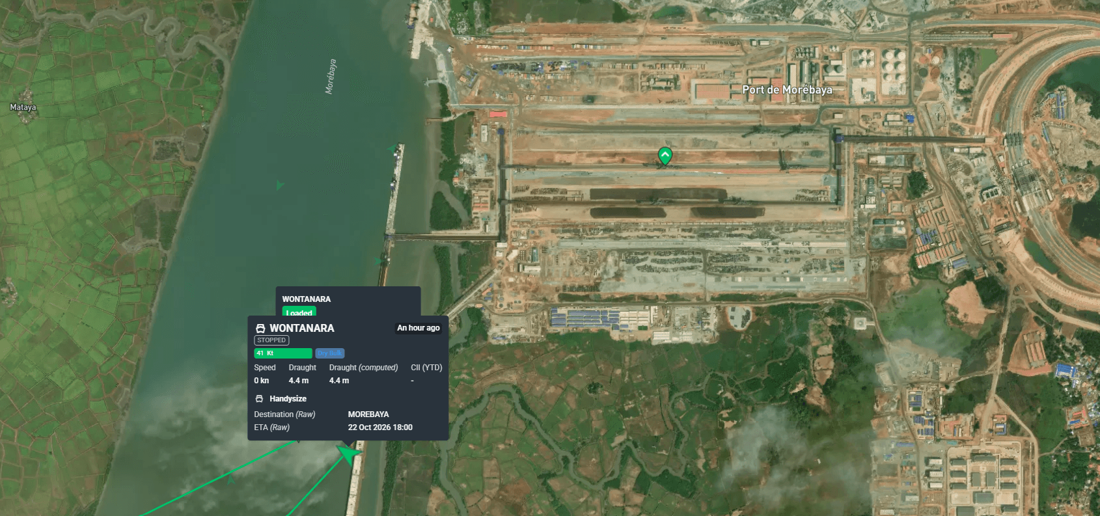
Task: Click the STOPPED status badge
Action: pos(271,340)
